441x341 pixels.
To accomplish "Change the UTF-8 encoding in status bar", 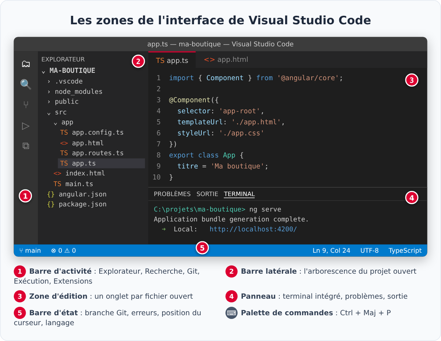I will 369,251.
